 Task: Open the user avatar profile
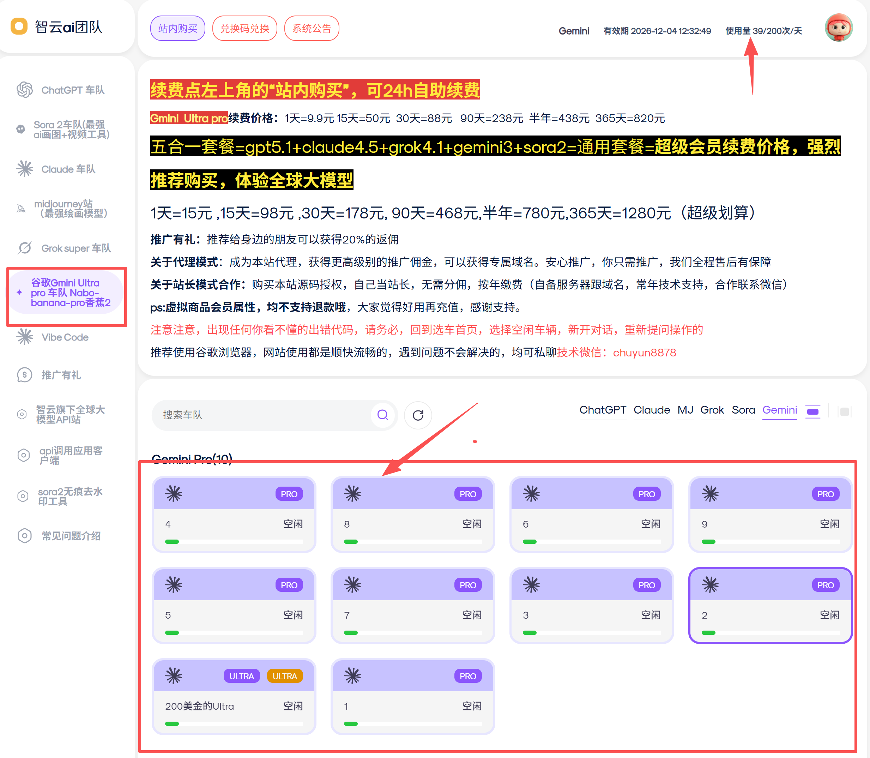coord(838,28)
